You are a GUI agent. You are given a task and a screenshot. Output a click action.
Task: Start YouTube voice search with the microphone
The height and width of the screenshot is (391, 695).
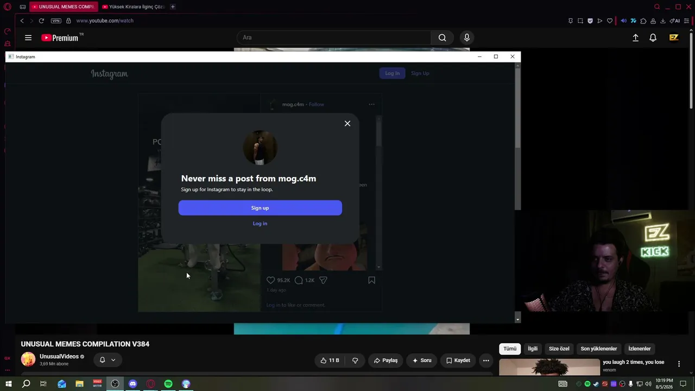pos(466,37)
